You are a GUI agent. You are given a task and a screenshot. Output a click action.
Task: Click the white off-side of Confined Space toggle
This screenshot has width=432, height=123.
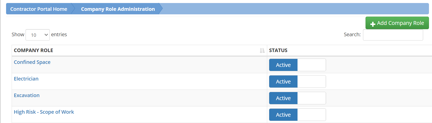coord(311,65)
